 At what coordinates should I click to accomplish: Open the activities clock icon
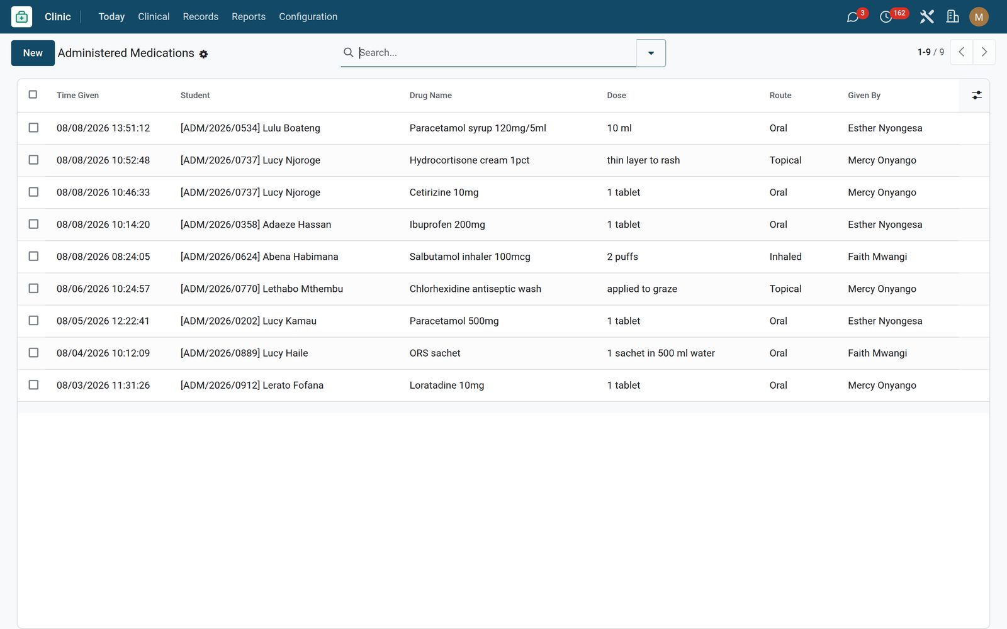[886, 17]
